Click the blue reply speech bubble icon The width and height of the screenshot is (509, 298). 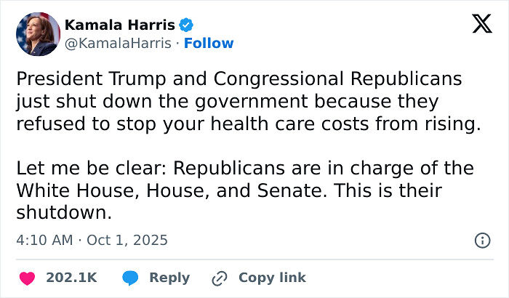click(131, 278)
